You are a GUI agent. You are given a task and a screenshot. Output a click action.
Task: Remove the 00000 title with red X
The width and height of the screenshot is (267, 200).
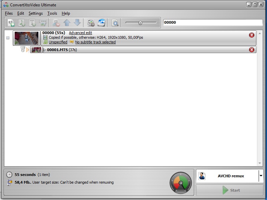[252, 35]
